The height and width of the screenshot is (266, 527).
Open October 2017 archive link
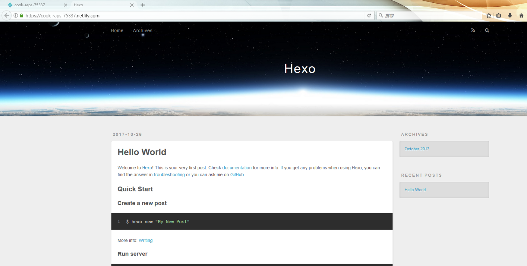(417, 149)
